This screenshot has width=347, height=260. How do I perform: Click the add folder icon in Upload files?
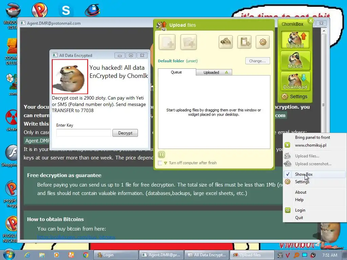point(188,42)
